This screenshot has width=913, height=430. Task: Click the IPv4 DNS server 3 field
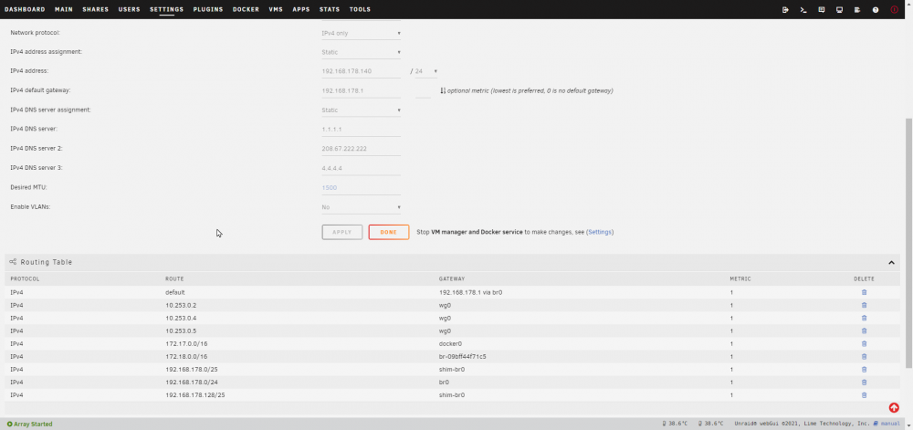361,168
